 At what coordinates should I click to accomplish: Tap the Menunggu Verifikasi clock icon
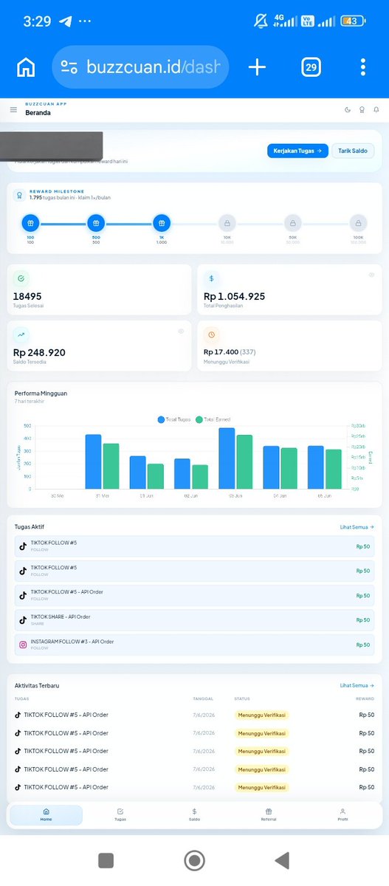pos(211,334)
